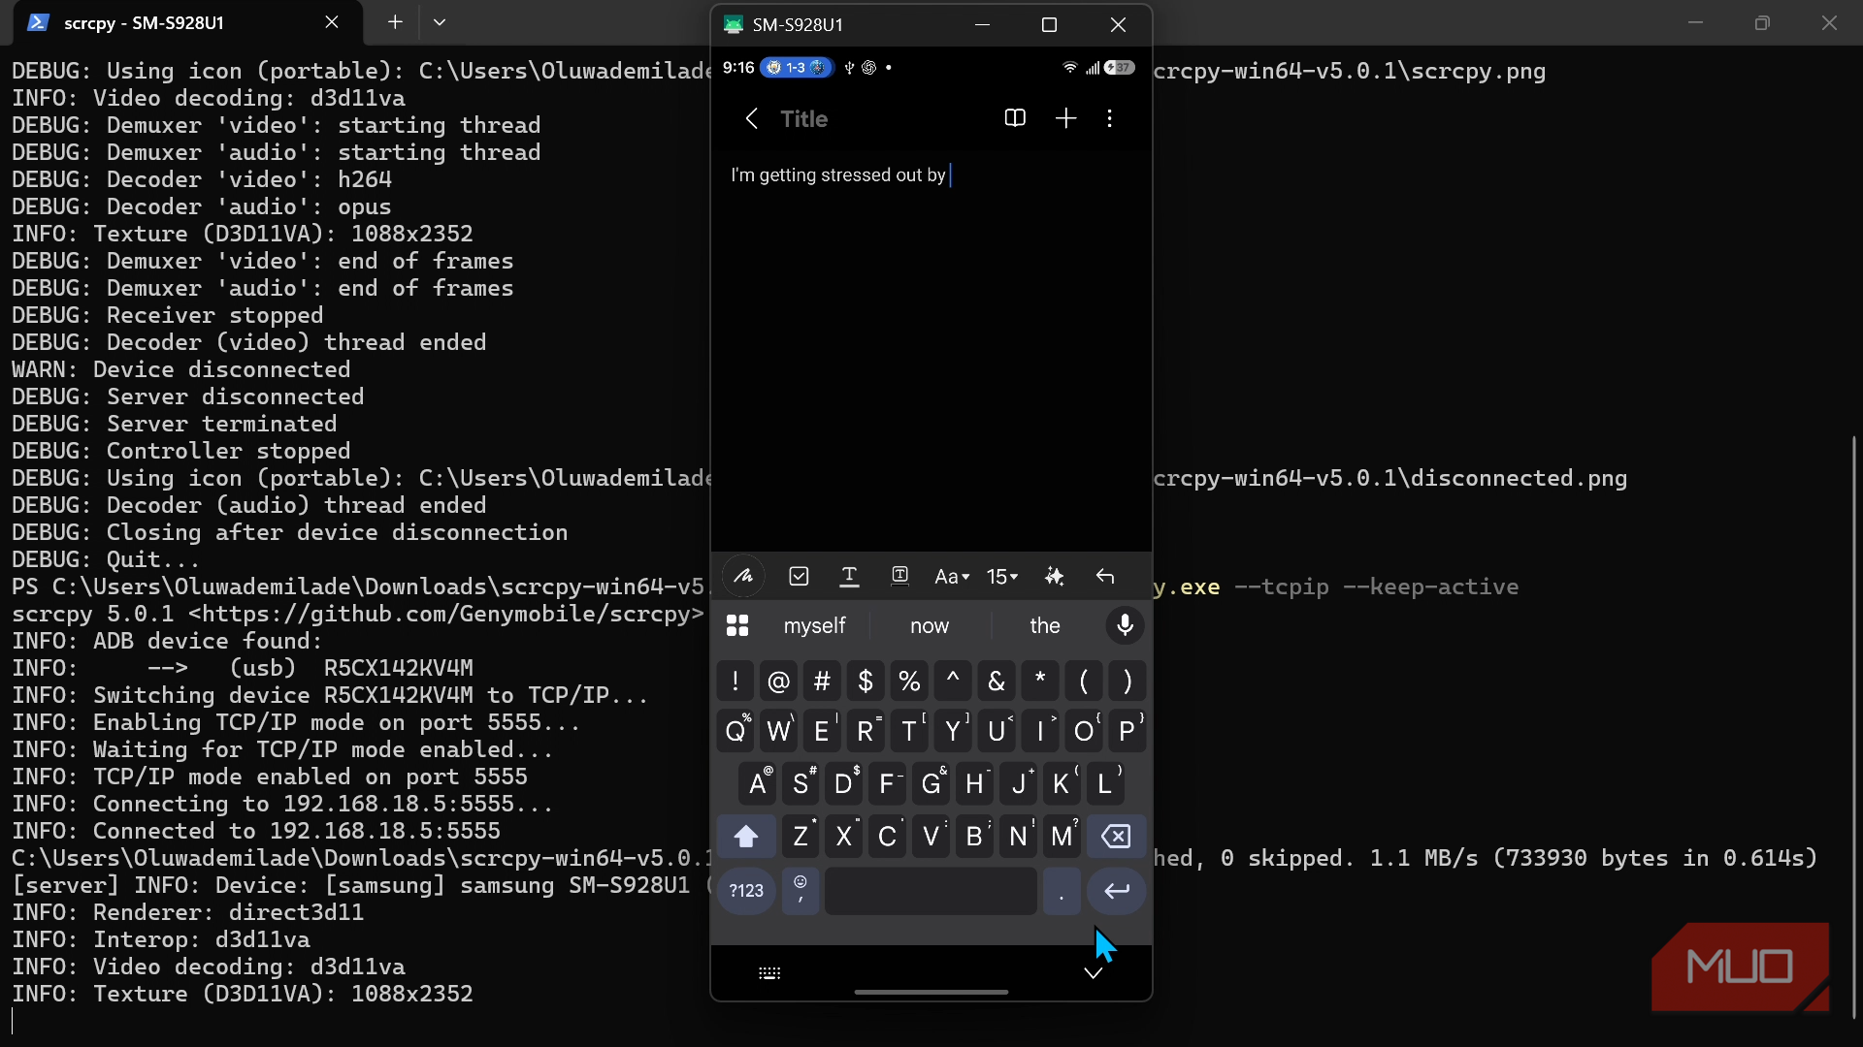Open the font size 15 dropdown
This screenshot has height=1047, width=1863.
1002,577
